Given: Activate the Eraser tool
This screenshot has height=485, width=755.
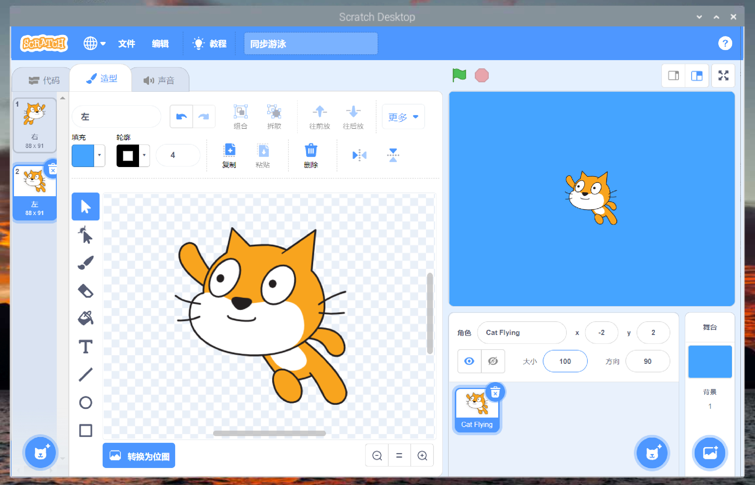Looking at the screenshot, I should click(85, 291).
